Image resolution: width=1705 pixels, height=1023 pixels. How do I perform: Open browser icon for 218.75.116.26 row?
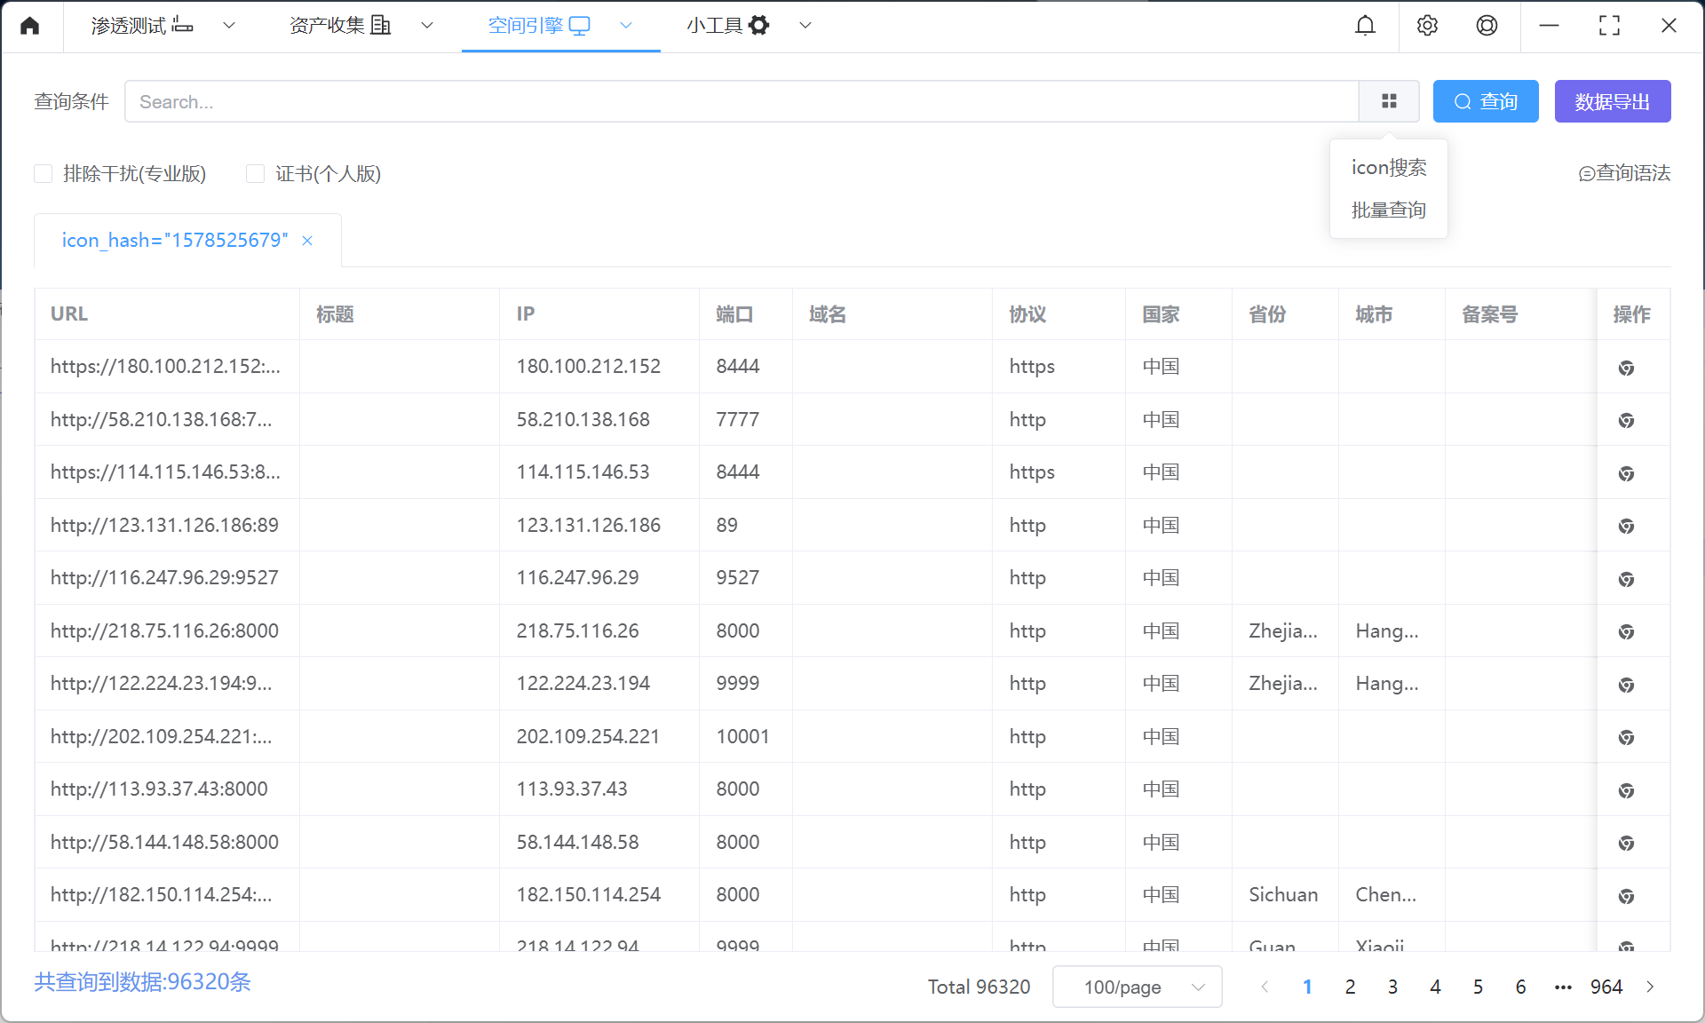pyautogui.click(x=1626, y=631)
